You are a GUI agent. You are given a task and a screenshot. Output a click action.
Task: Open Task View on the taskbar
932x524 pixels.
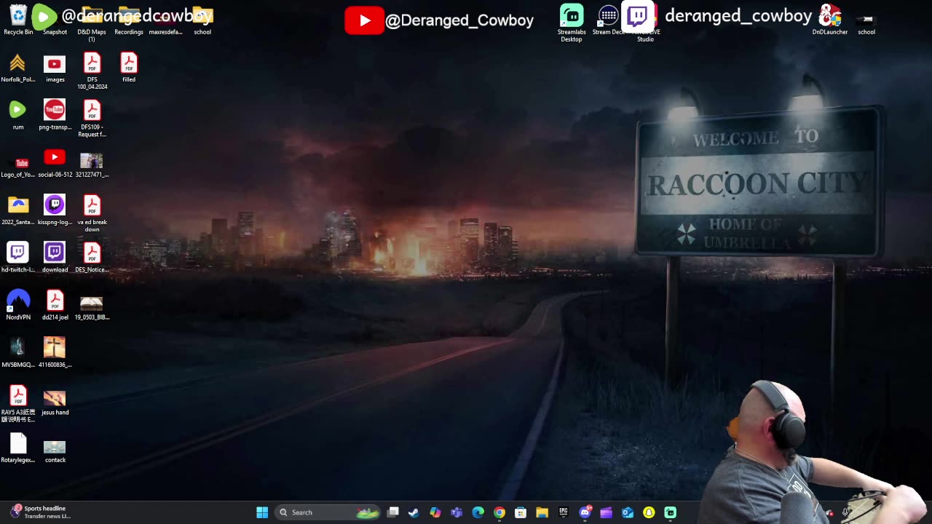click(x=392, y=512)
